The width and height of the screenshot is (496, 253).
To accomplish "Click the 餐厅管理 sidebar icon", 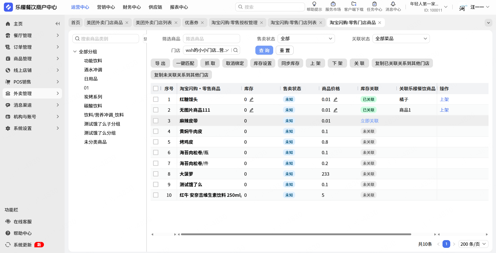I will coord(8,35).
